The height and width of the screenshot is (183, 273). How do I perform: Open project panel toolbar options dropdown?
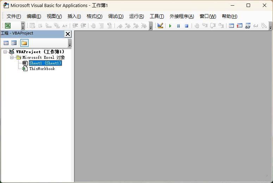tap(70, 43)
